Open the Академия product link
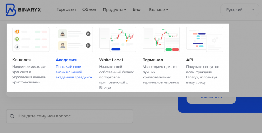Screen dimensions: 262x133 pyautogui.click(x=66, y=60)
